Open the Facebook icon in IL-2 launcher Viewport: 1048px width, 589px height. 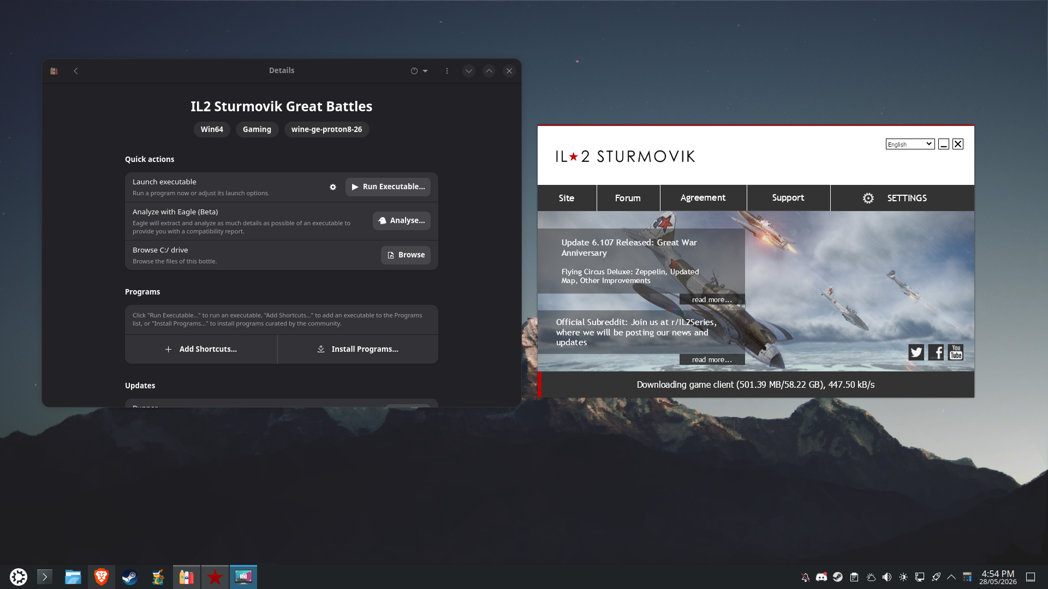(x=936, y=353)
